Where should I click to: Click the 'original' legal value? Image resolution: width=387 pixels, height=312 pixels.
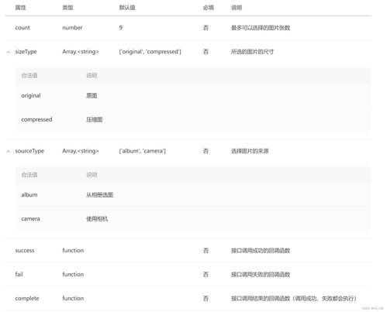(31, 95)
